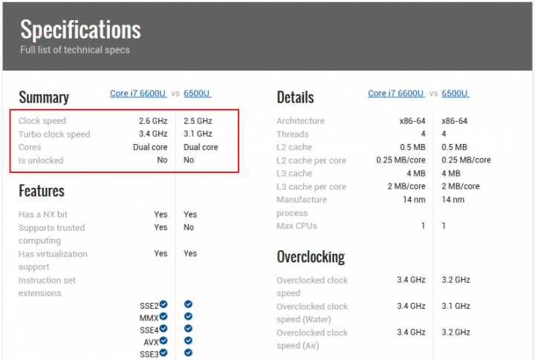Click the 'AVX' extension label
The width and height of the screenshot is (535, 360).
151,342
